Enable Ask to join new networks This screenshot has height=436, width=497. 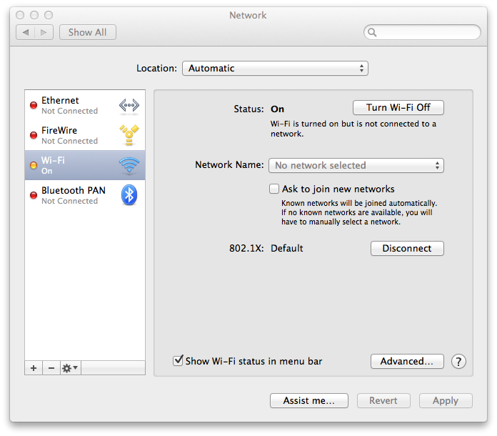(274, 189)
